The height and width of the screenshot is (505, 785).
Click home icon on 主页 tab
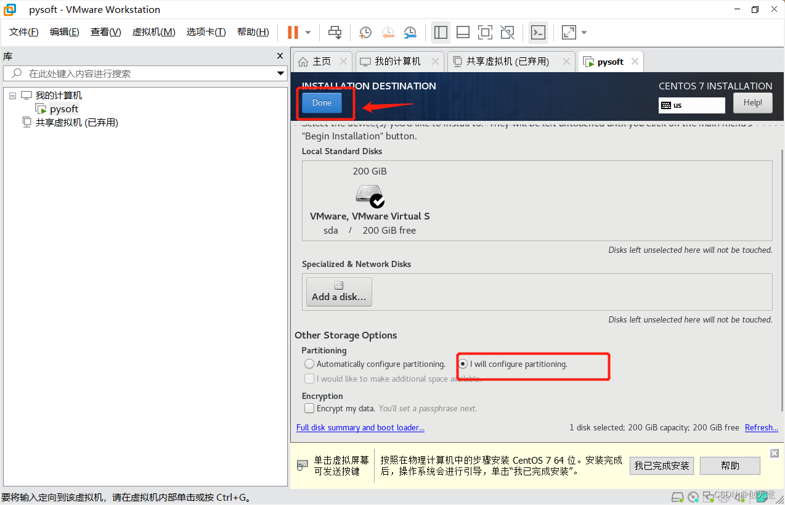coord(303,62)
